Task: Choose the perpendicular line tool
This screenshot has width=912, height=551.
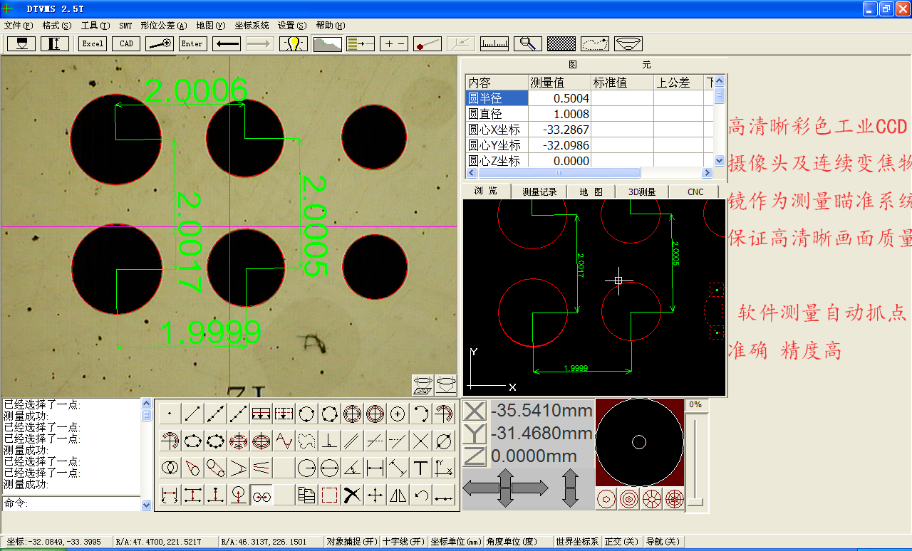Action: [x=329, y=441]
